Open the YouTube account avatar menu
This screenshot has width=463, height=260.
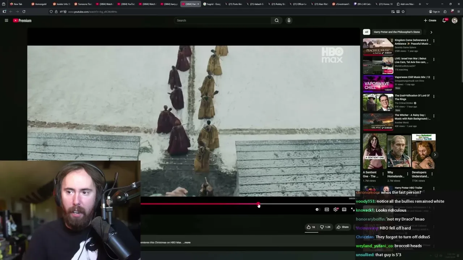[455, 21]
